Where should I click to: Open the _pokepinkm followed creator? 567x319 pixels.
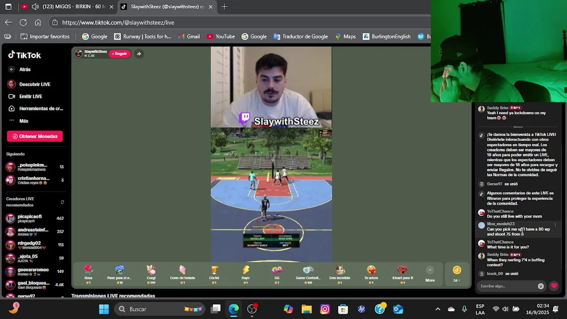pyautogui.click(x=35, y=167)
